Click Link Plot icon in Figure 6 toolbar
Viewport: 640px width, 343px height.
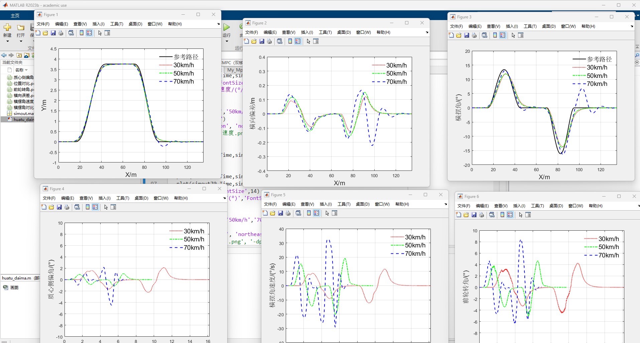492,215
